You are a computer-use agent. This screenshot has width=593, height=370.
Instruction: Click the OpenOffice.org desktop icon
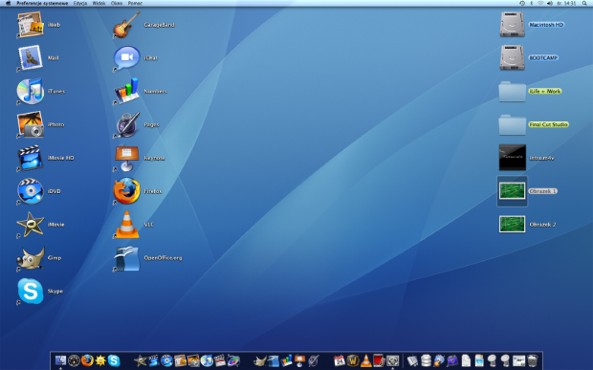pos(126,258)
